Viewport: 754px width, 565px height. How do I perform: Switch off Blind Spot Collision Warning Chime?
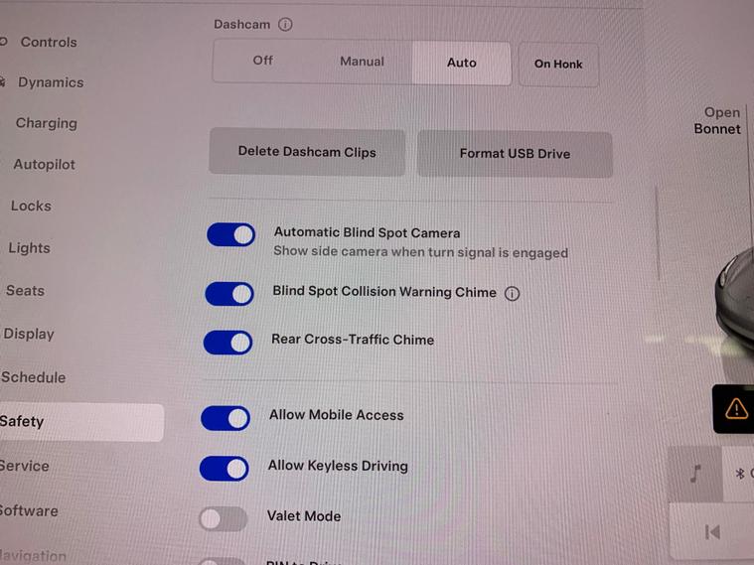coord(229,294)
